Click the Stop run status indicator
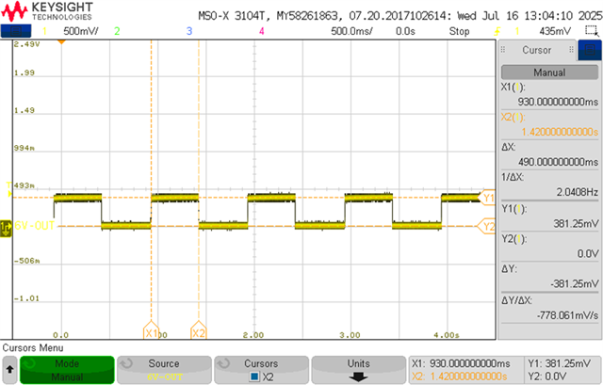The width and height of the screenshot is (603, 385). (459, 31)
